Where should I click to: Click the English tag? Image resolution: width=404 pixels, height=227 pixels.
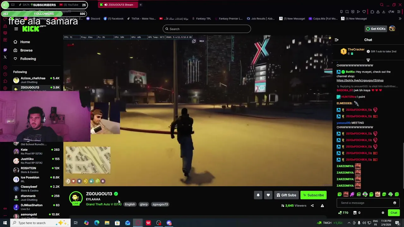tap(130, 204)
